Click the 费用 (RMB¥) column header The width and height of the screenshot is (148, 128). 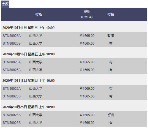tap(87, 14)
